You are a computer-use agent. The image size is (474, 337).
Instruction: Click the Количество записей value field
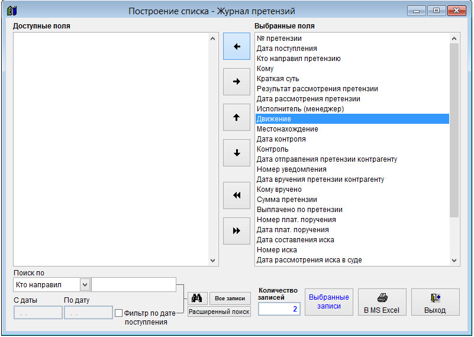[x=279, y=309]
